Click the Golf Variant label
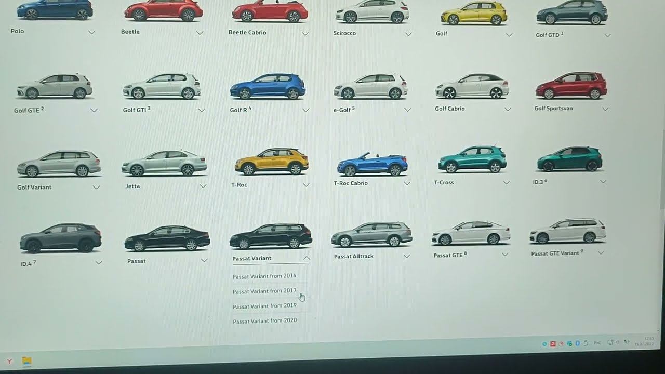 tap(34, 187)
